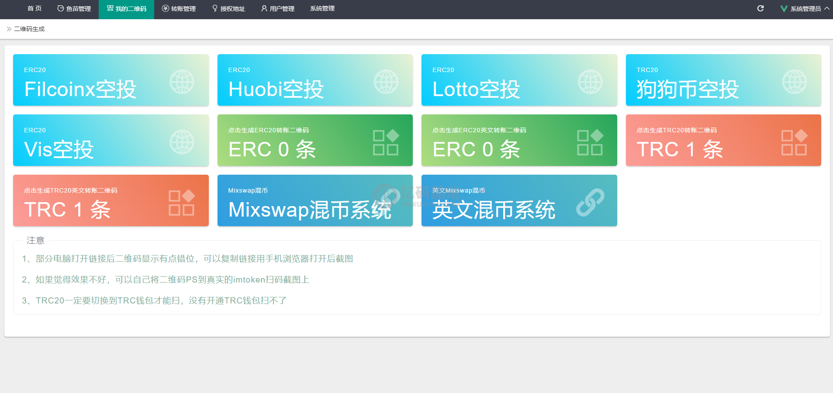The image size is (833, 393).
Task: Click TRC20 label on 狗狗币空投 card
Action: click(x=647, y=70)
